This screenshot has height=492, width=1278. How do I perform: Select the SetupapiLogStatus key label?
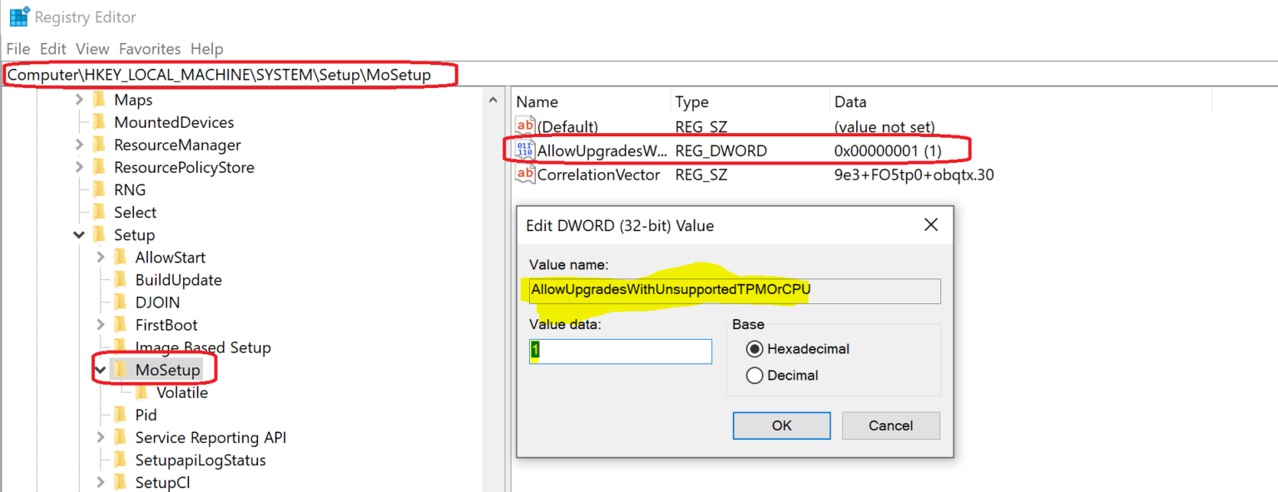[x=201, y=460]
